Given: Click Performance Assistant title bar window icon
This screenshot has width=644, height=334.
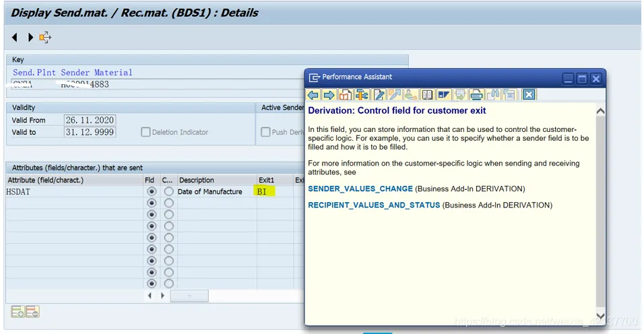Looking at the screenshot, I should [314, 77].
